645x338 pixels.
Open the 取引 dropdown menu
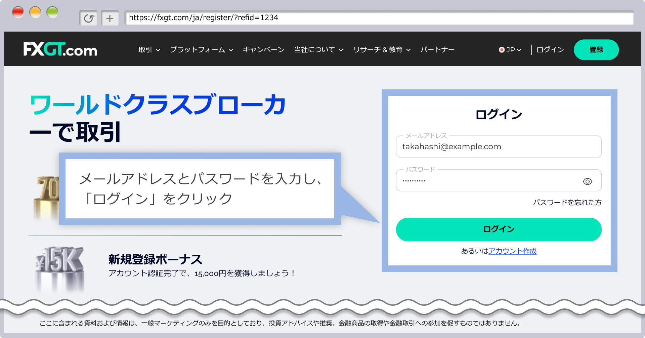149,49
